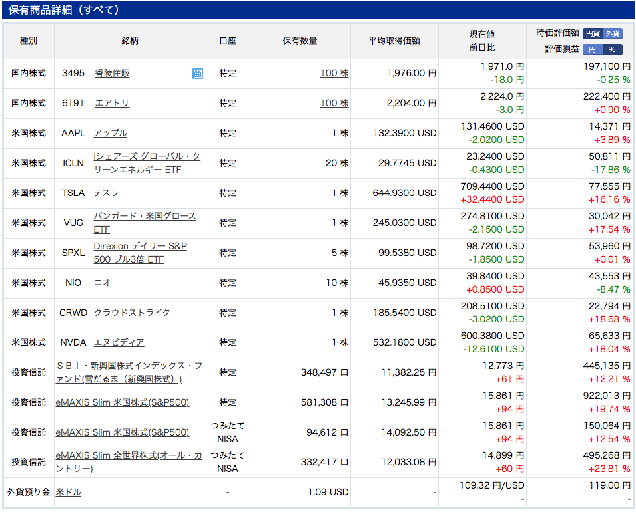
Task: Click 100 株 quantity for エアトリ
Action: pyautogui.click(x=334, y=103)
